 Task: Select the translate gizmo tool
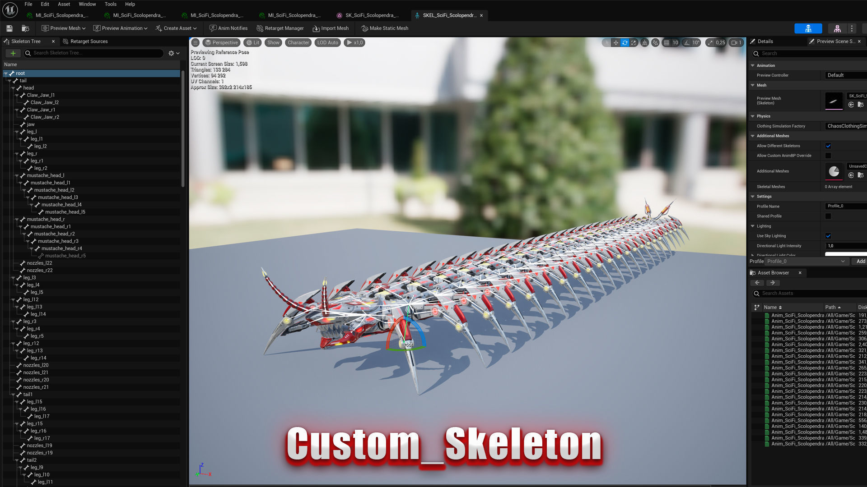[x=615, y=42]
